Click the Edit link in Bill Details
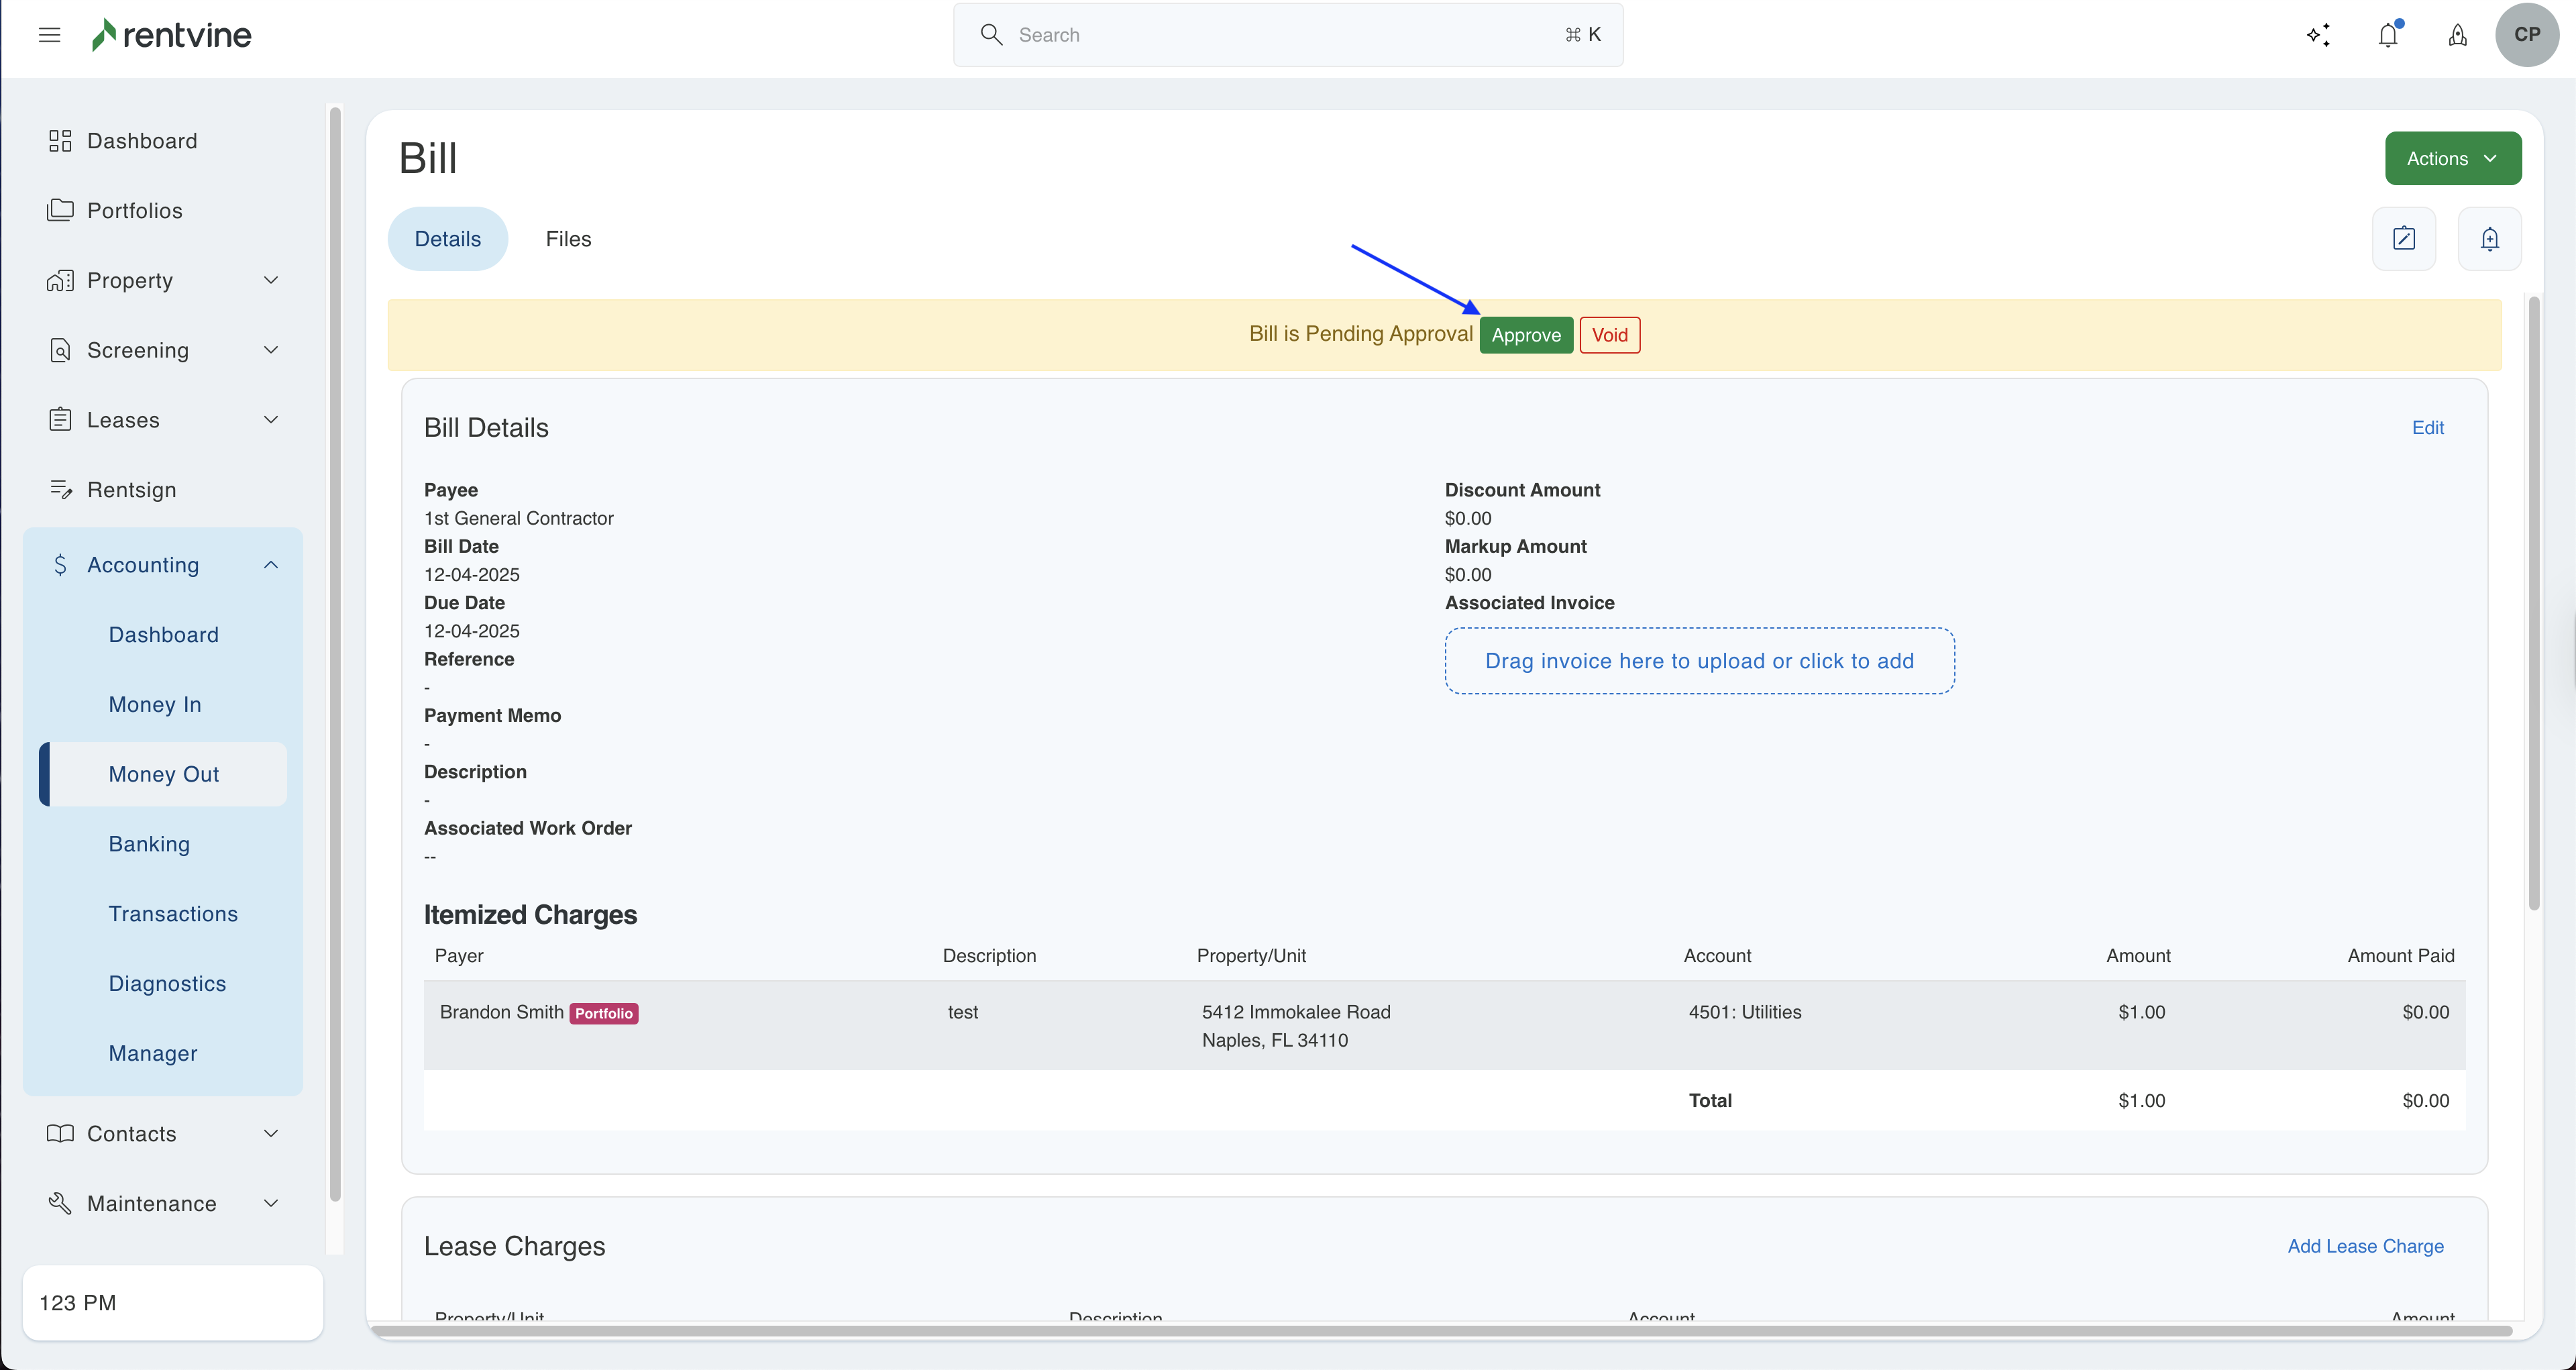 [x=2427, y=428]
